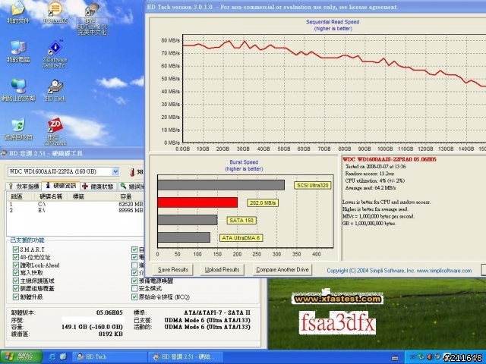Image resolution: width=486 pixels, height=364 pixels.
Task: Open the 資源回收筒 recycle bin icon
Action: tap(18, 130)
